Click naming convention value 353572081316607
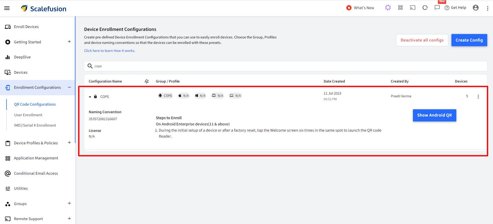 click(x=103, y=119)
